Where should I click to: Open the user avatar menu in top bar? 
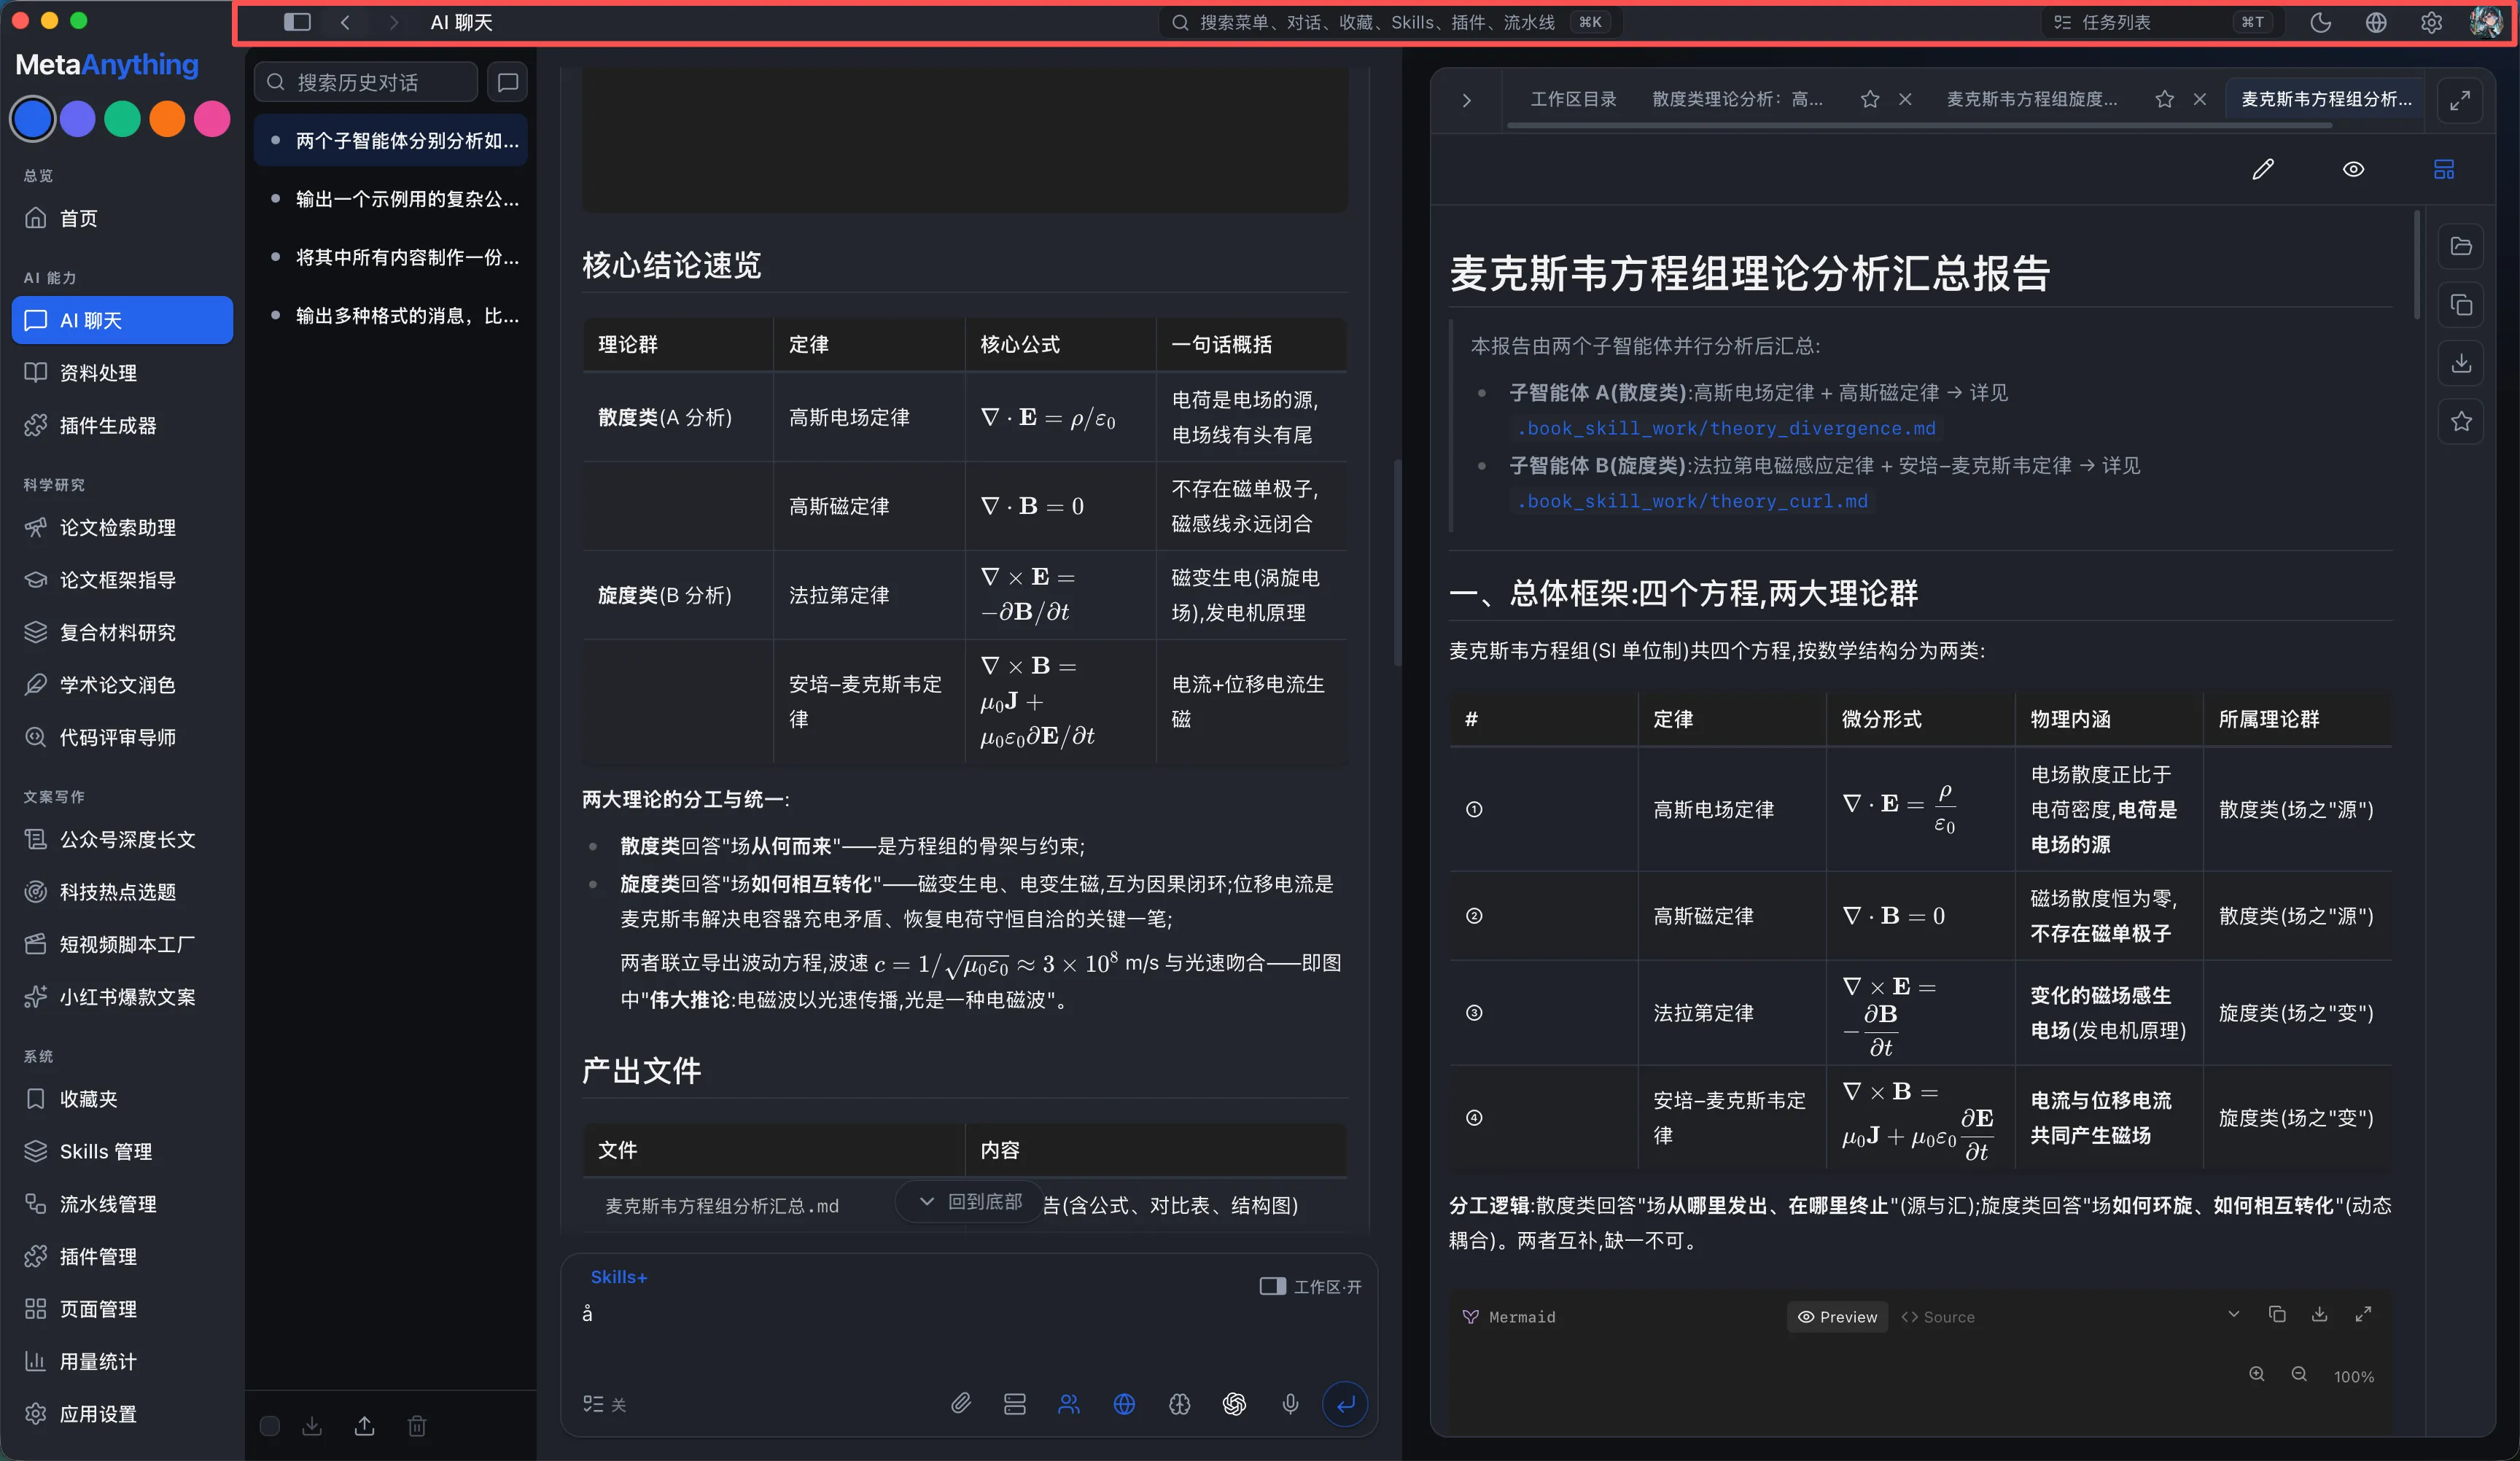tap(2484, 22)
